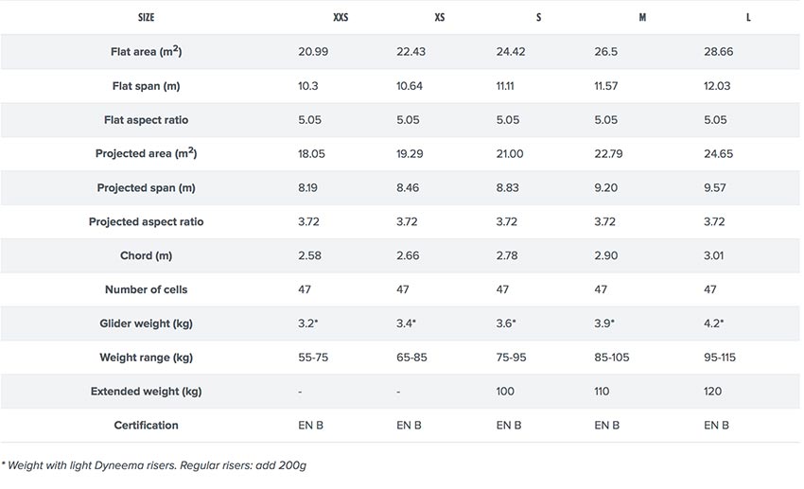Click the Certification row label
The height and width of the screenshot is (489, 804).
(146, 425)
